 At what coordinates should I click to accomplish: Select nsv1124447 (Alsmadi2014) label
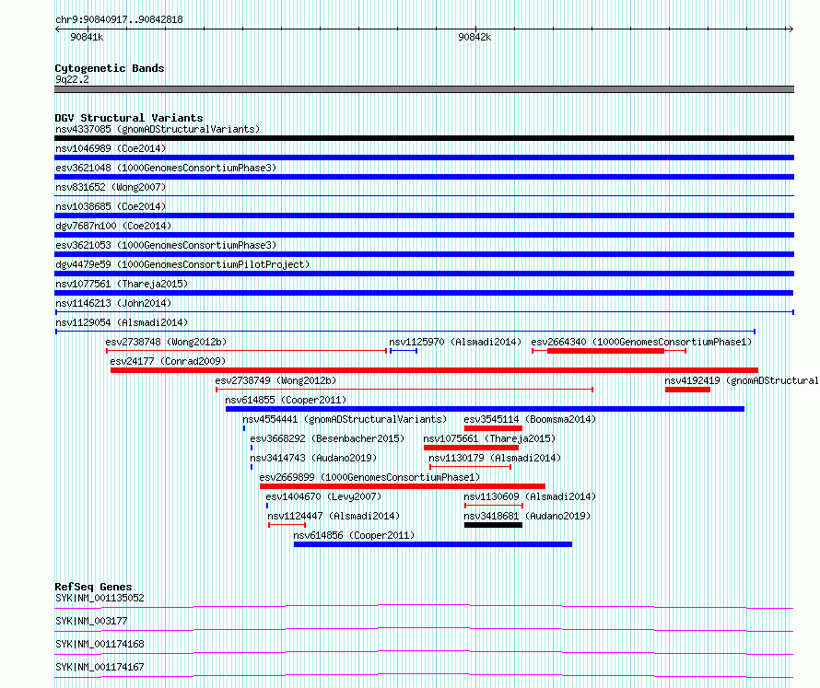point(334,516)
